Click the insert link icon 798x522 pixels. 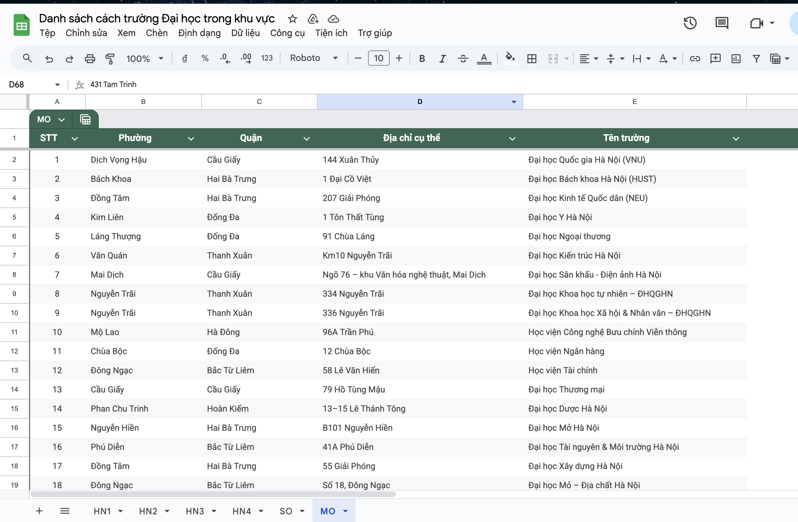click(695, 59)
